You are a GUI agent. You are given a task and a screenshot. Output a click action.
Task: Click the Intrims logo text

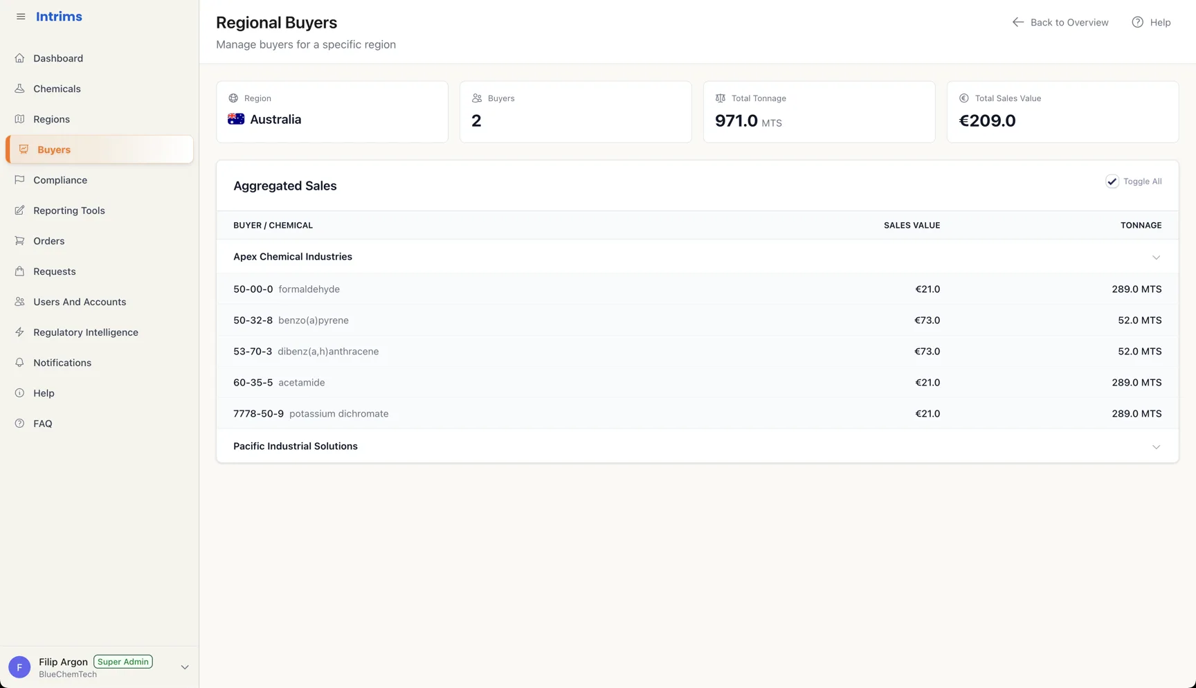59,17
